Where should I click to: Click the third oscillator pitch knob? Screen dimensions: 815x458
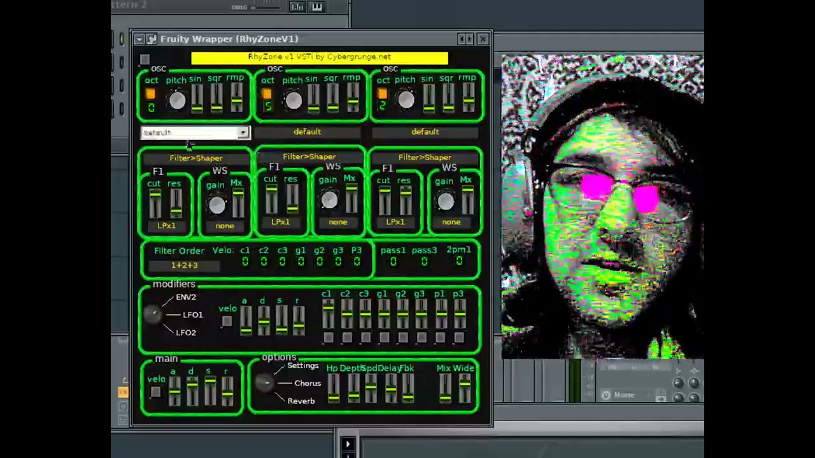(406, 101)
